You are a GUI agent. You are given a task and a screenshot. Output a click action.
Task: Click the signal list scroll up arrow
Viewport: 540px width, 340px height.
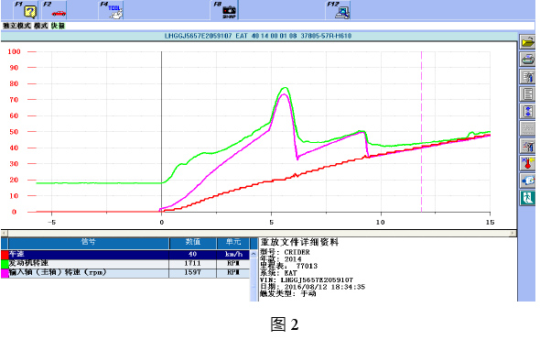click(254, 254)
